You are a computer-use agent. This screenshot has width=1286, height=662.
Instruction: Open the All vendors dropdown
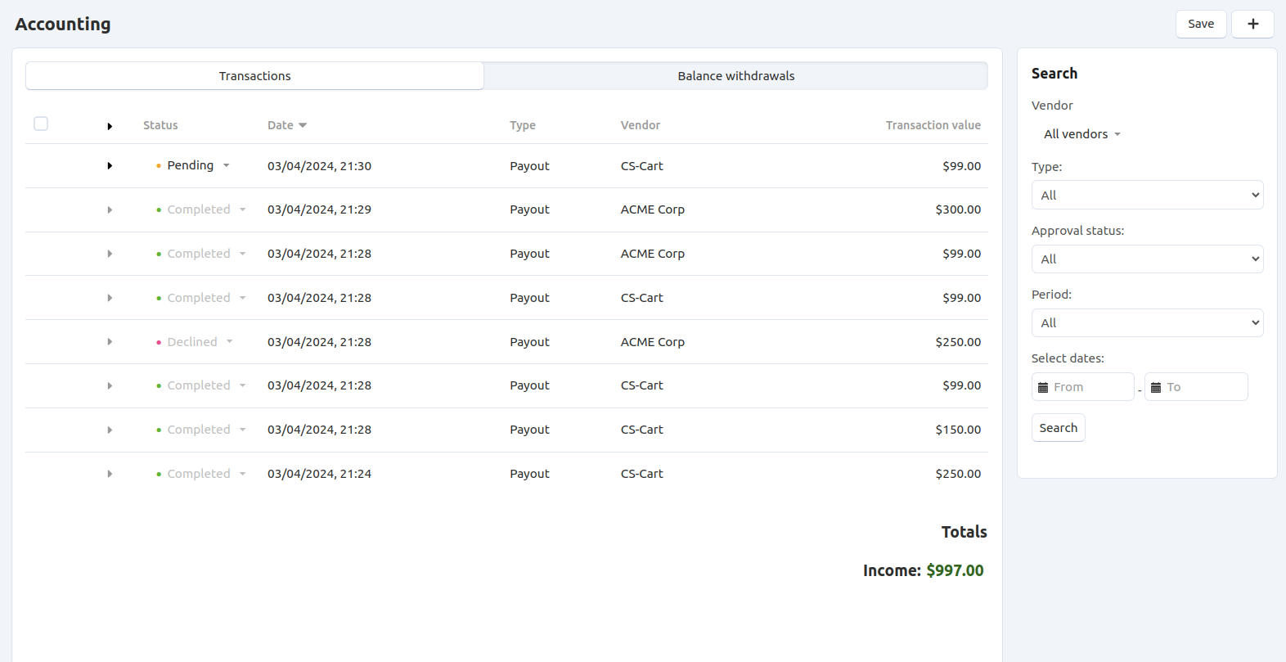(1081, 134)
